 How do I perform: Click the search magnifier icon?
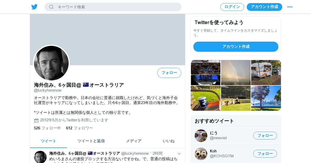[51, 7]
